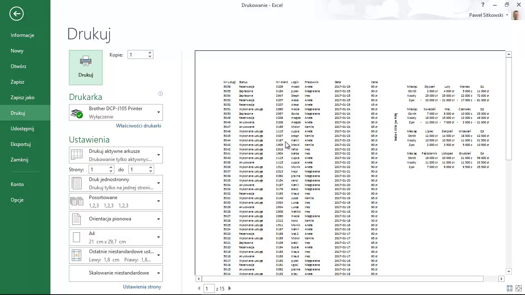Open printer info icon
This screenshot has height=295, width=525.
pos(160,94)
